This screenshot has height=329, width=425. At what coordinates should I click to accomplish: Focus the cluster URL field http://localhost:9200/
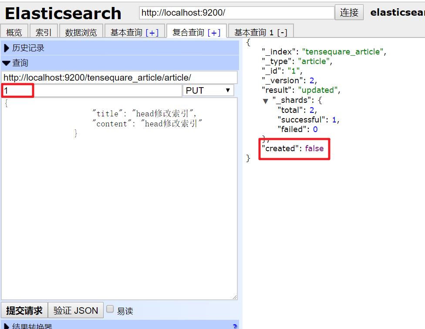pyautogui.click(x=236, y=13)
